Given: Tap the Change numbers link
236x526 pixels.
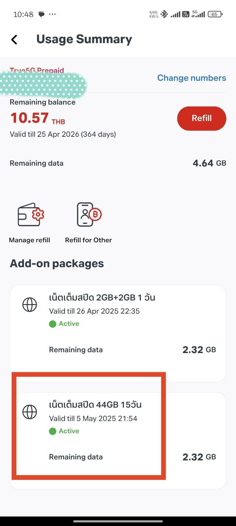Looking at the screenshot, I should 192,78.
